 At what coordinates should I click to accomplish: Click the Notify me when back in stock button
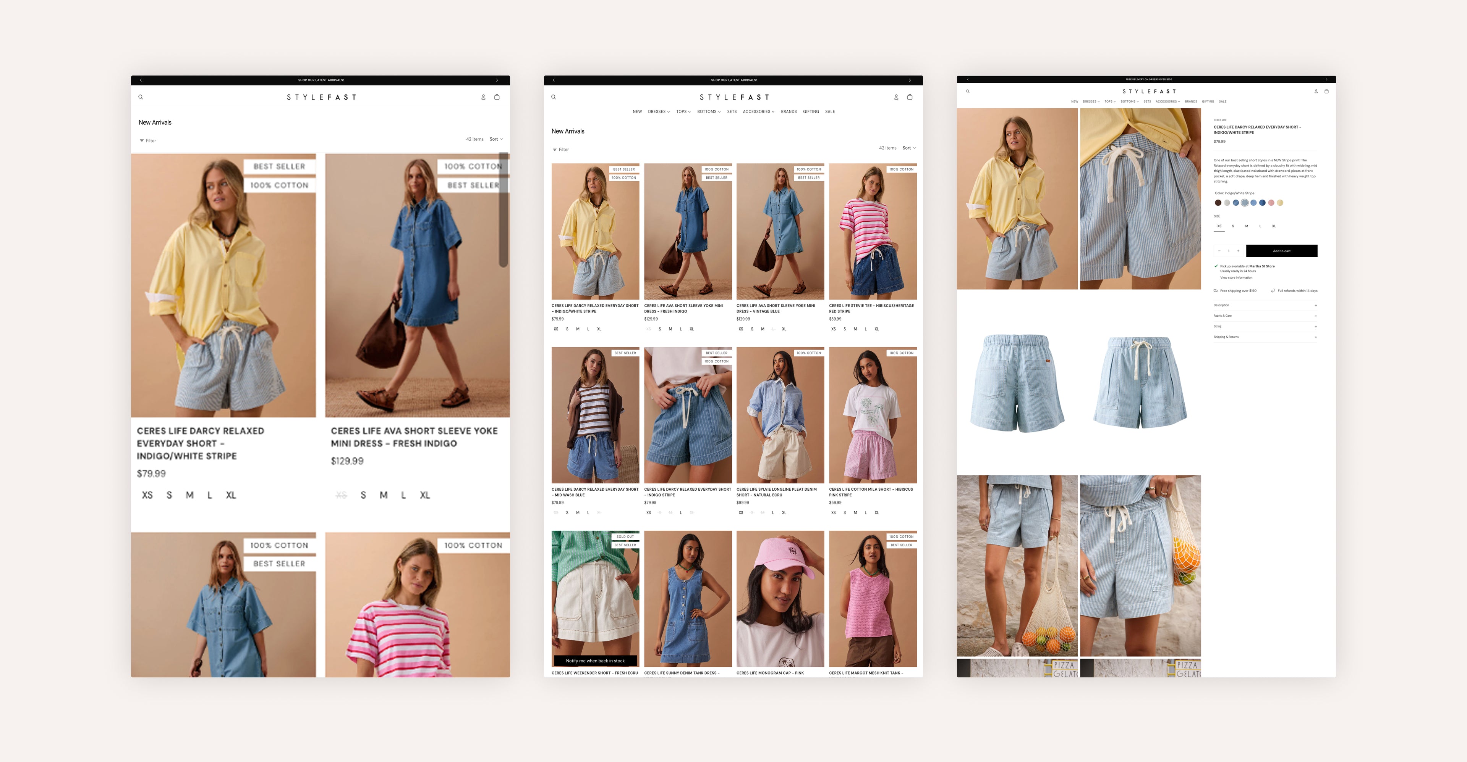[595, 661]
